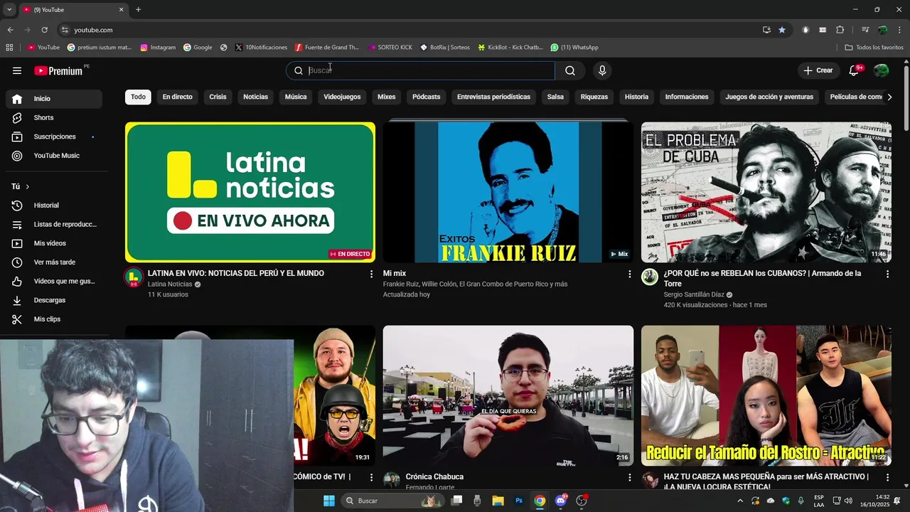
Task: Reload the page in Chrome
Action: pos(44,30)
